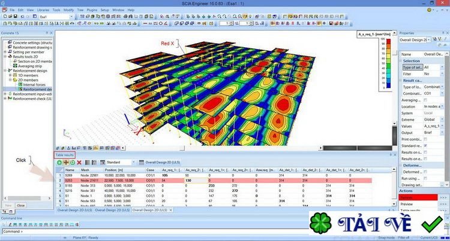
Task: Select Averaging strip tree item
Action: [x=30, y=66]
